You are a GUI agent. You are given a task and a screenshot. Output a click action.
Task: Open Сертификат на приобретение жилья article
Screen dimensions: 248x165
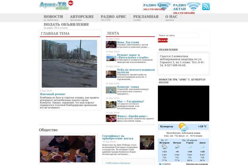point(118,137)
